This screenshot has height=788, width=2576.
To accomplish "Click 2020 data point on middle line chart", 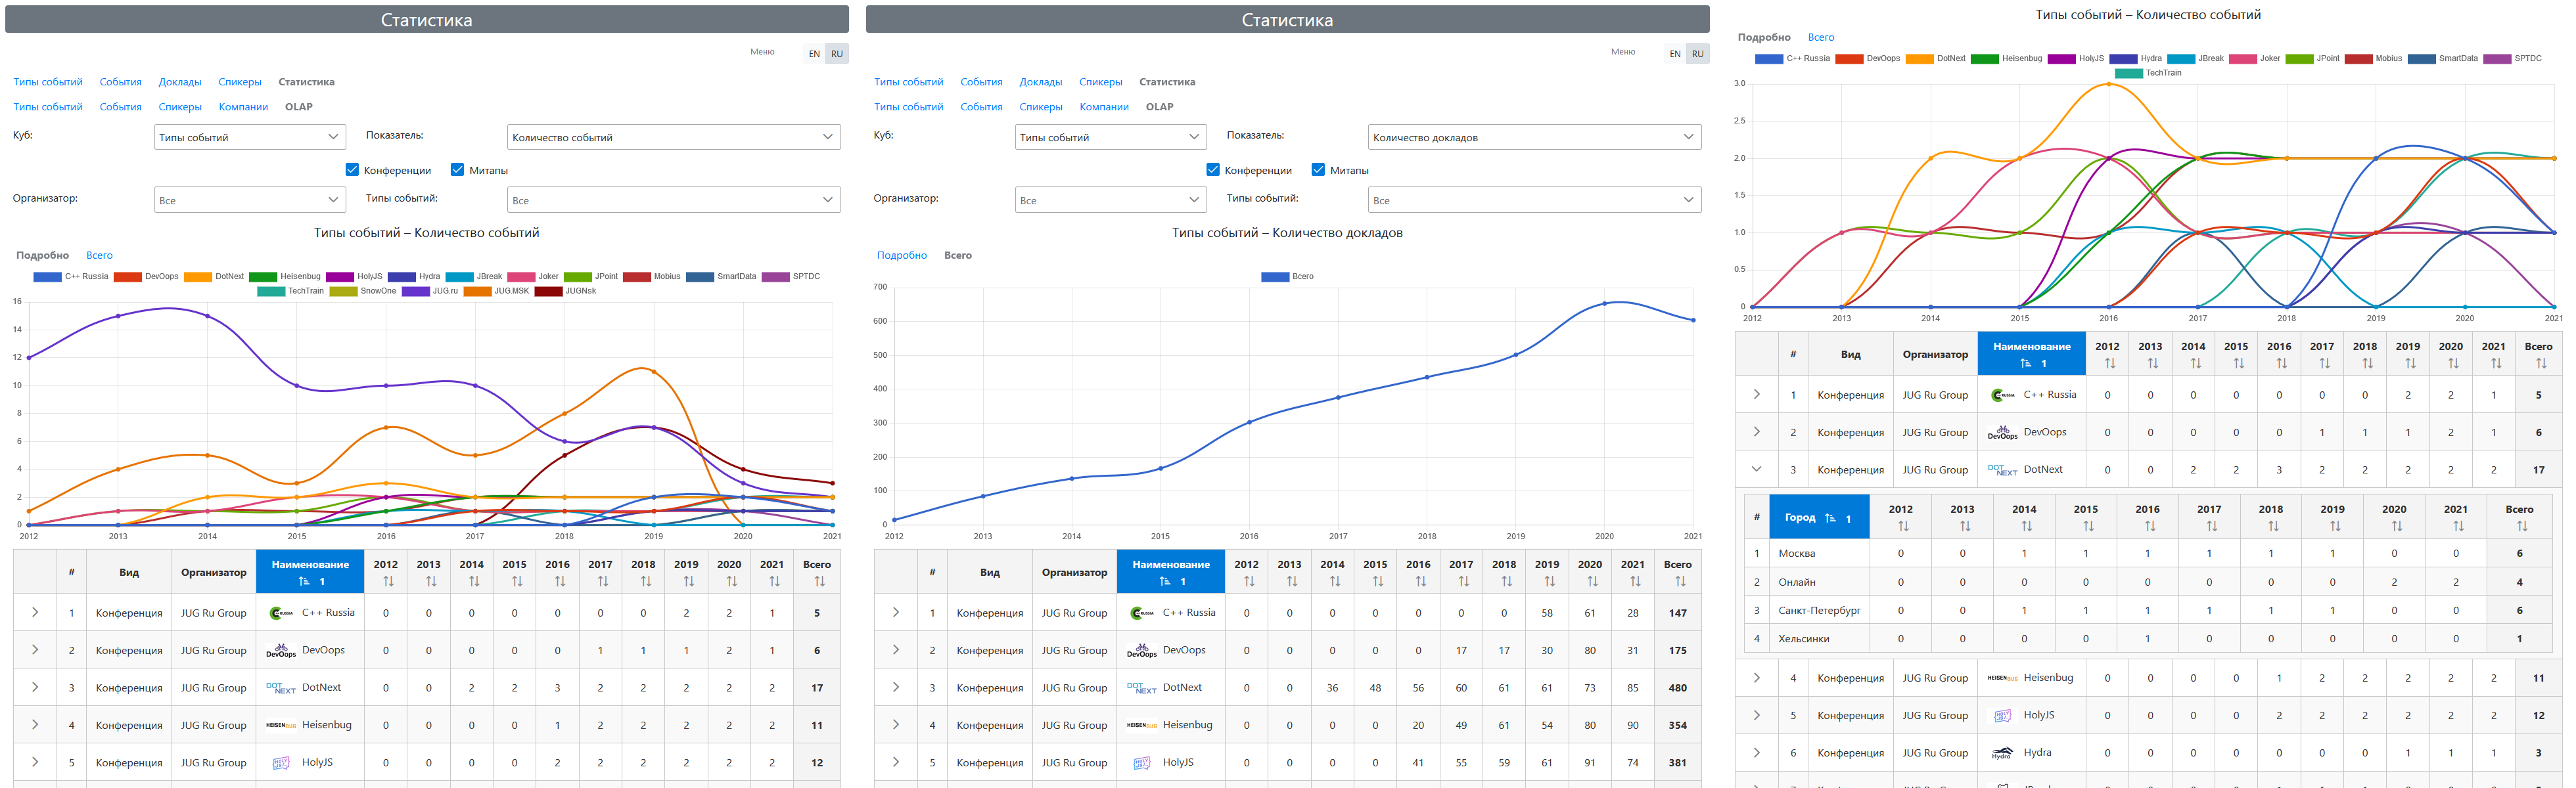I will (x=1604, y=303).
